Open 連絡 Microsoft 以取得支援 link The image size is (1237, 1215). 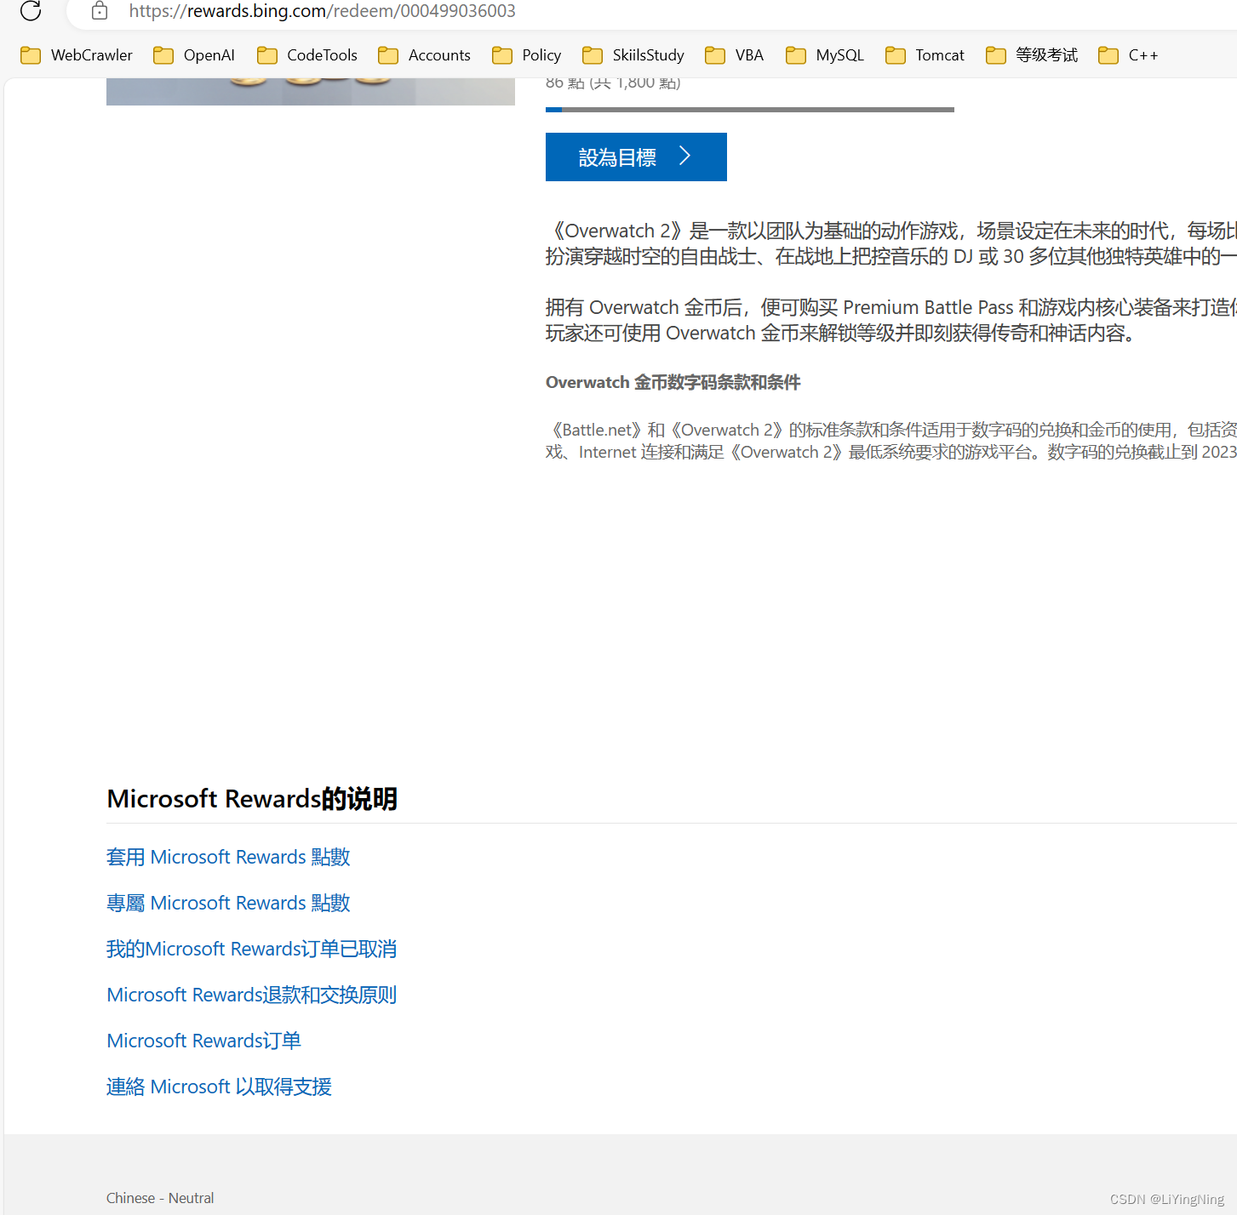coord(219,1087)
